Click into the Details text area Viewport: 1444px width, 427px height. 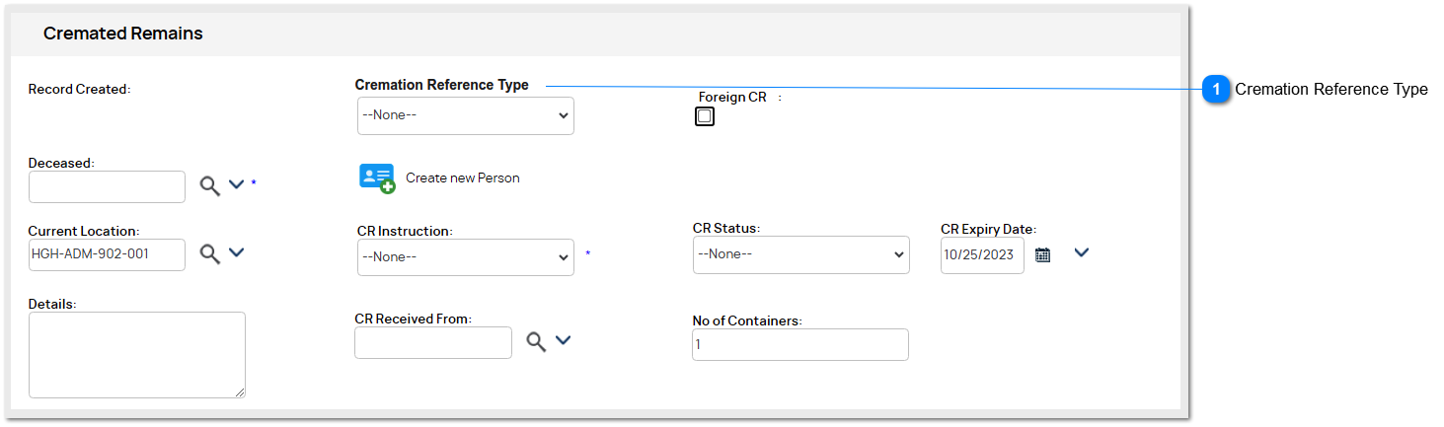click(137, 355)
